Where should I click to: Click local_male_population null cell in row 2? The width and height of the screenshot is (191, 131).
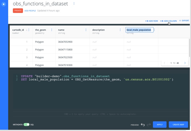[129, 50]
